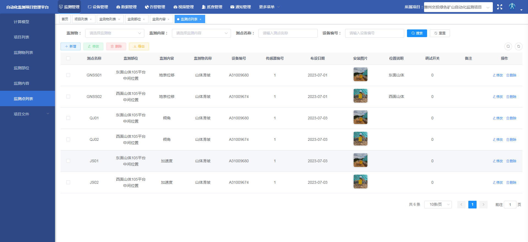Open the user avatar icon menu
The height and width of the screenshot is (242, 528).
(512, 6)
